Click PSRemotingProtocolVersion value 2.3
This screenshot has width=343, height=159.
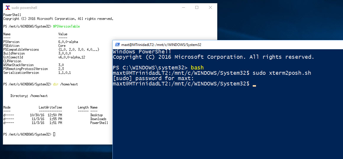pyautogui.click(x=61, y=69)
